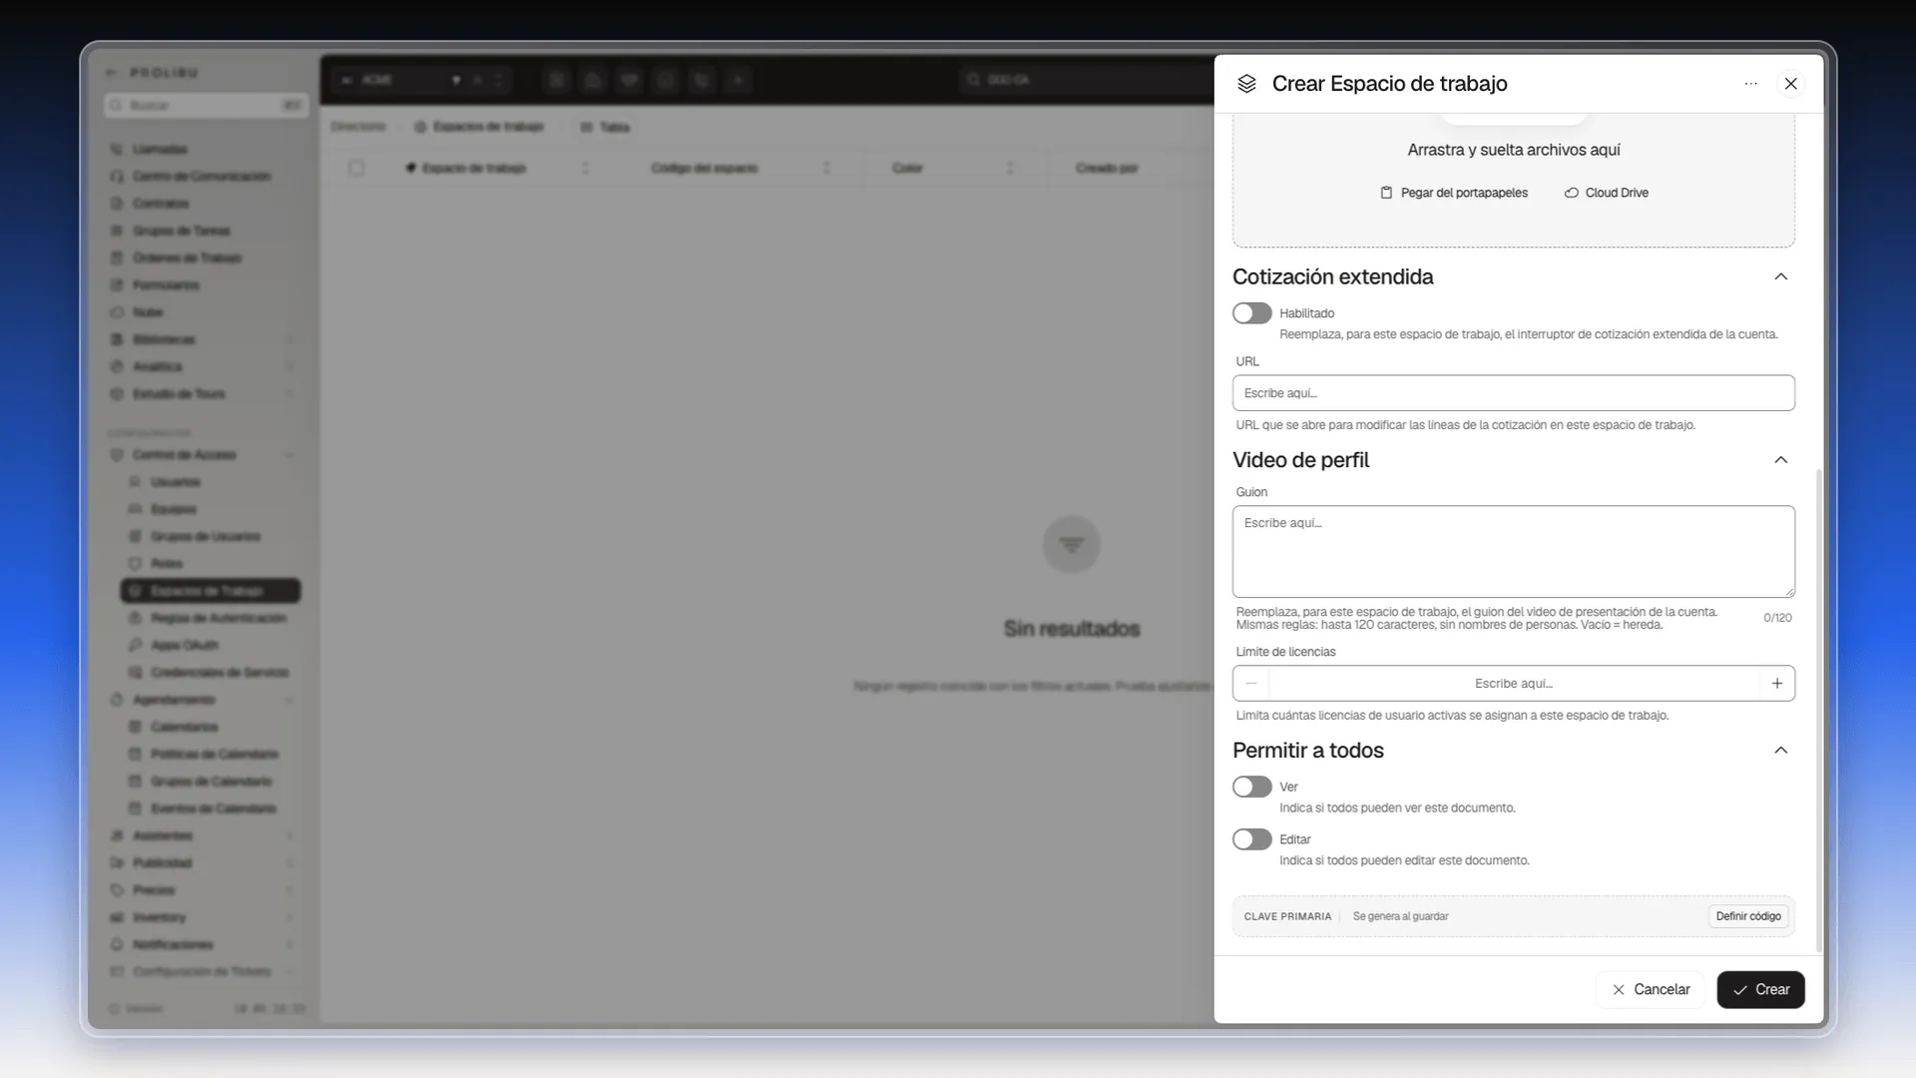Open Código del espacio column options menu
The image size is (1916, 1078).
(x=826, y=168)
